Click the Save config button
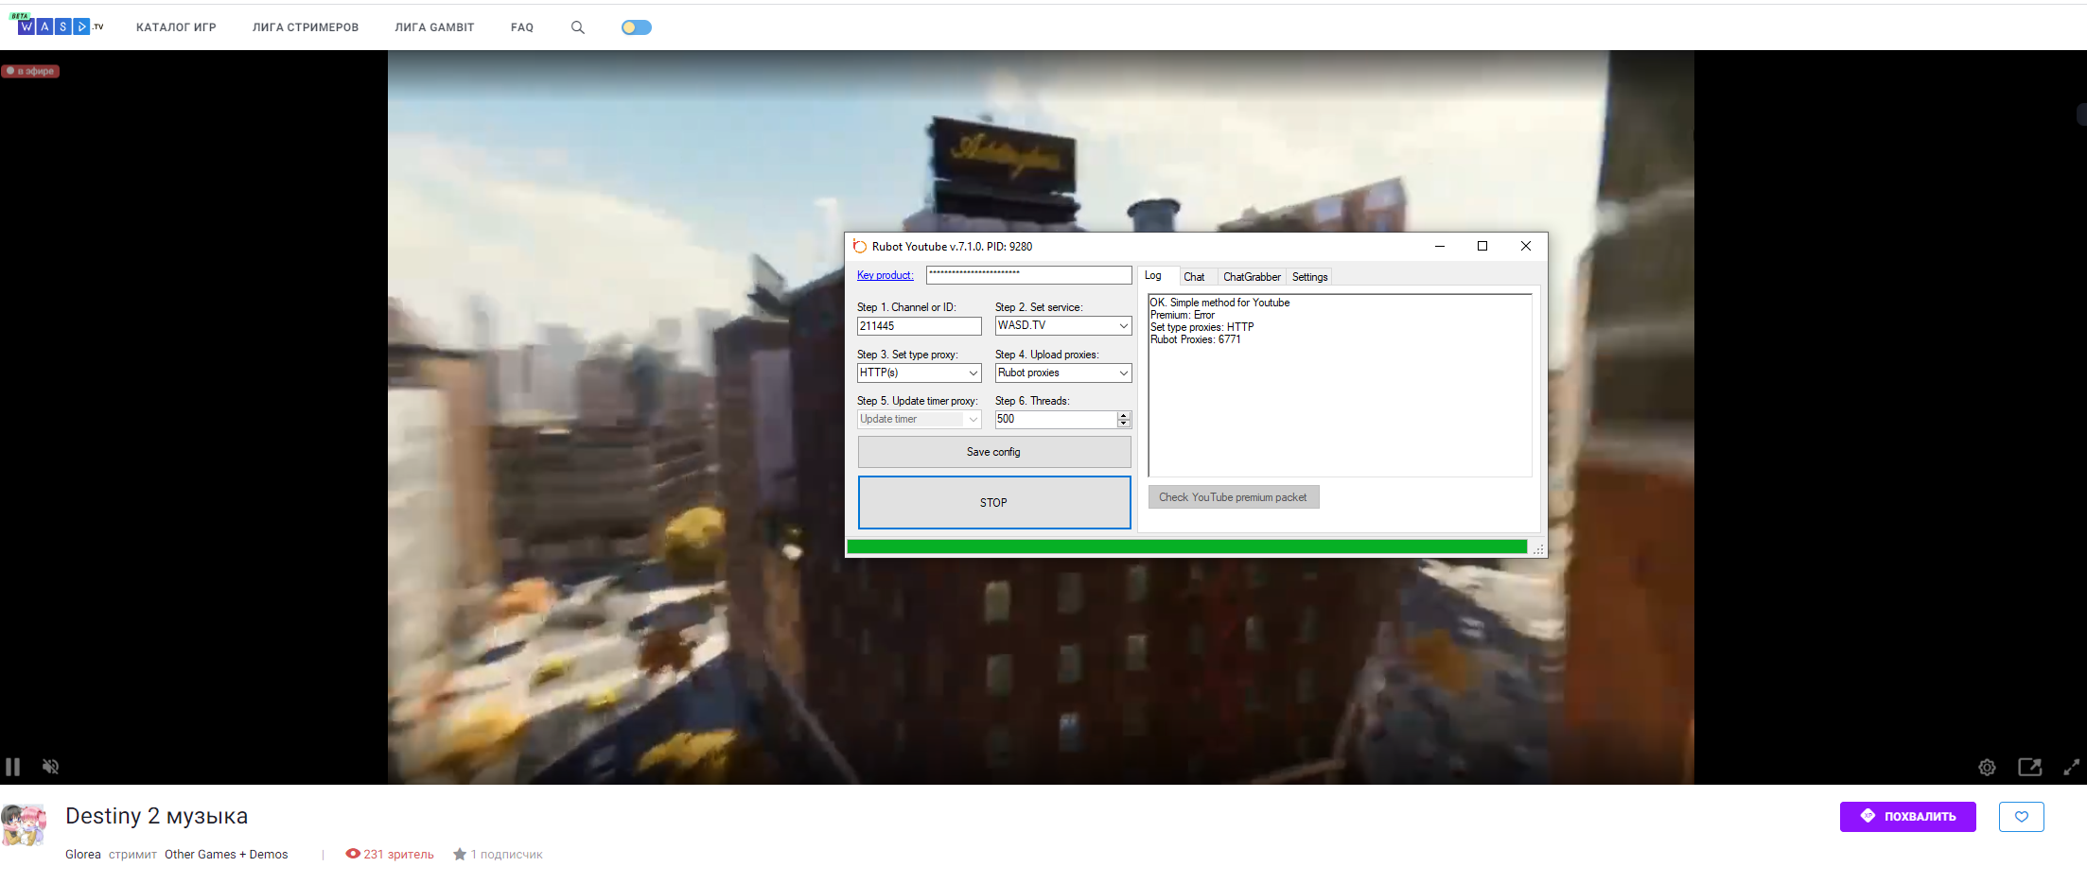 coord(993,452)
